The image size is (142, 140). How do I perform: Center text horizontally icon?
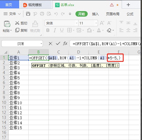[x=128, y=30]
